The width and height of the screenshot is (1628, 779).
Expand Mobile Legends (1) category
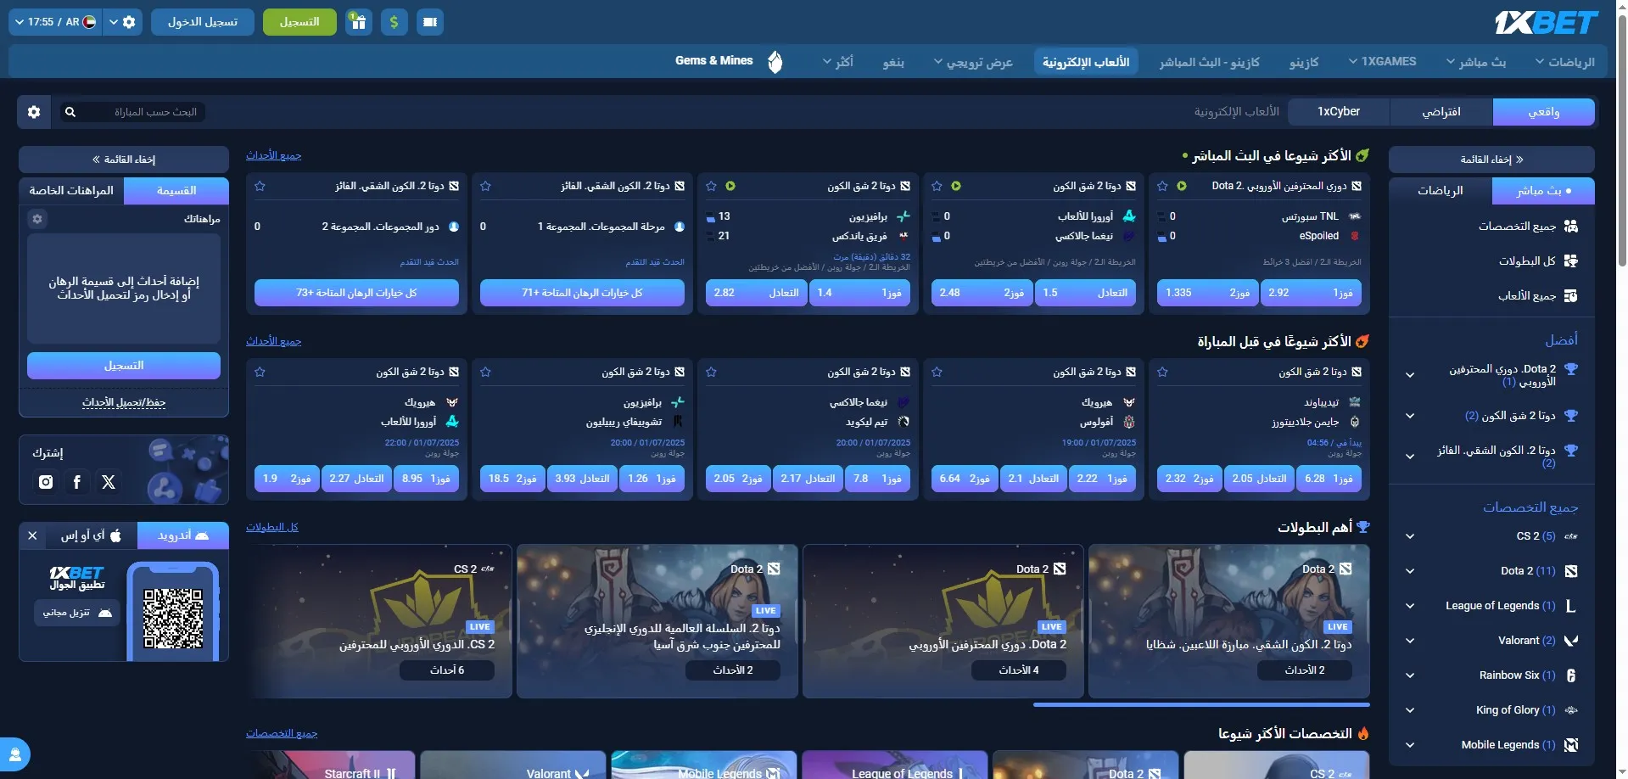click(1409, 745)
